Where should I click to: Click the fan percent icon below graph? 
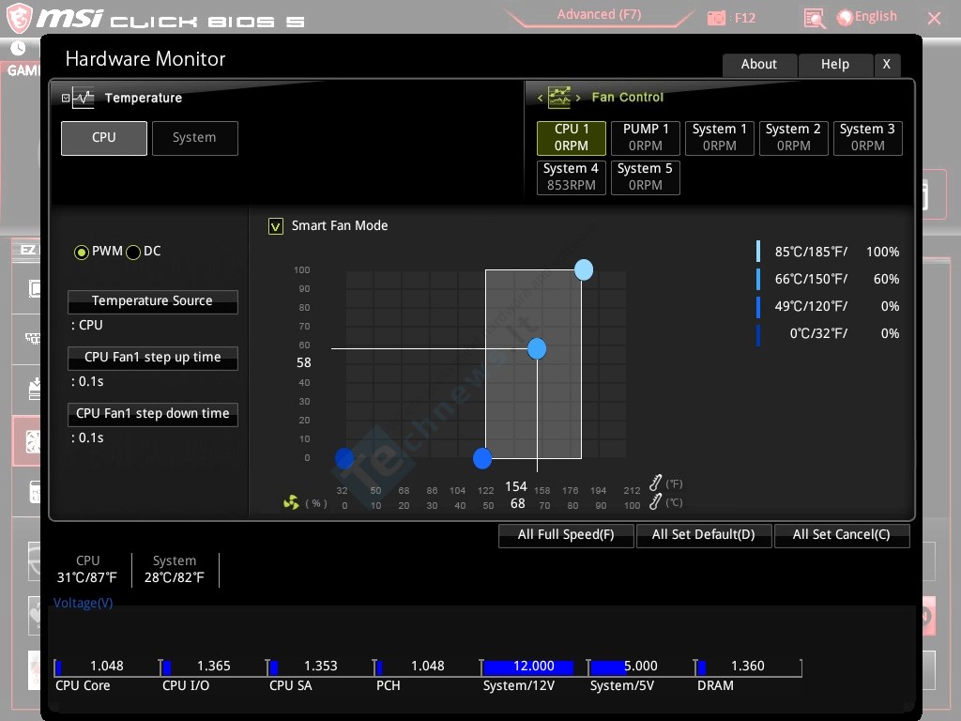[291, 503]
